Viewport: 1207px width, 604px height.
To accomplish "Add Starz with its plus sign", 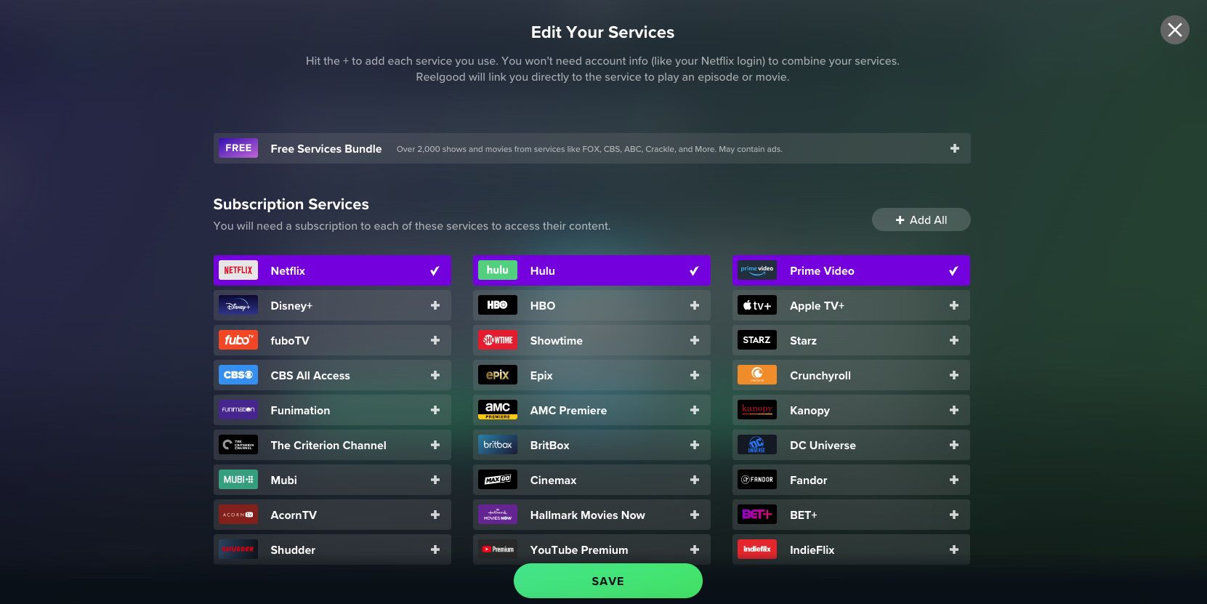I will [954, 340].
